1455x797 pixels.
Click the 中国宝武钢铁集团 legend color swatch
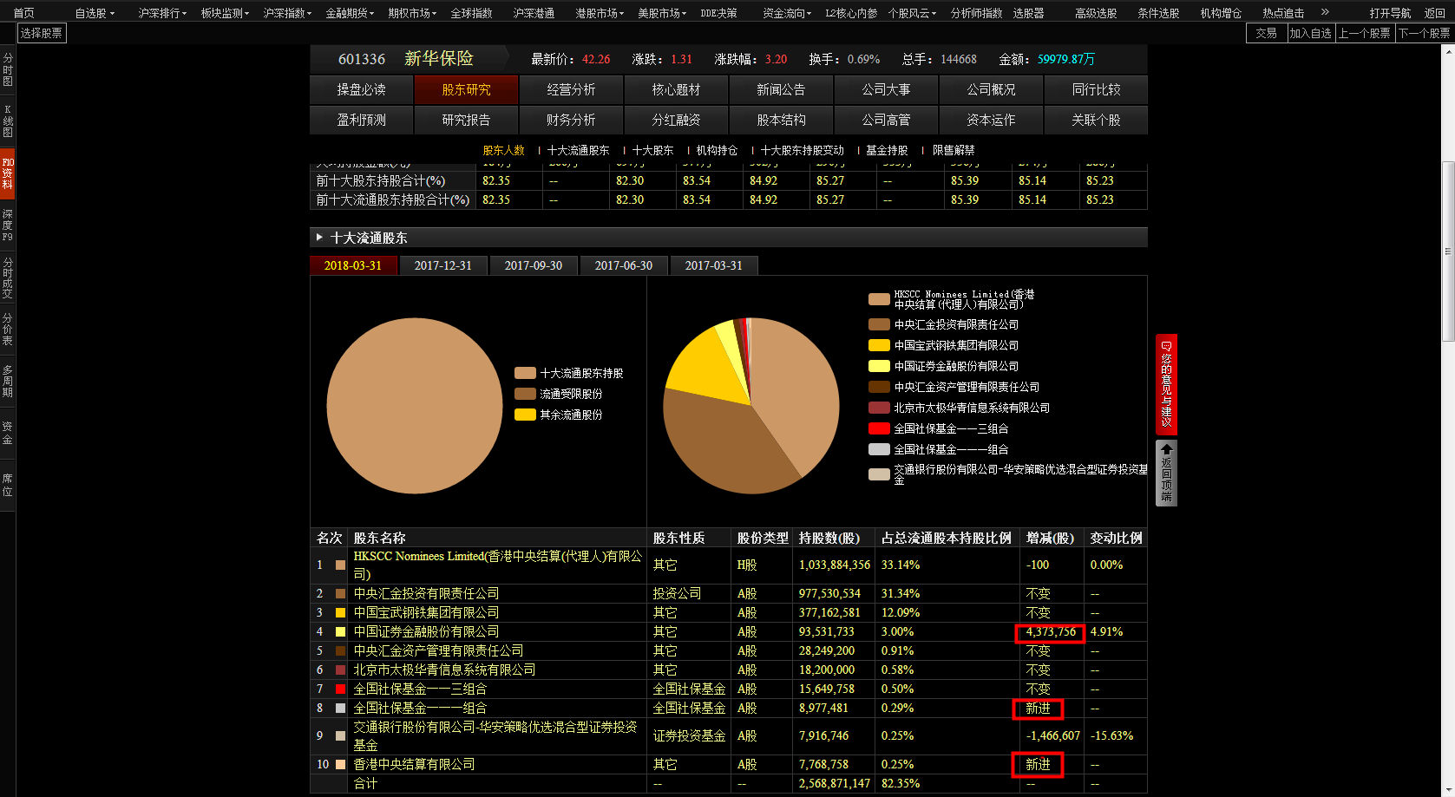point(879,345)
